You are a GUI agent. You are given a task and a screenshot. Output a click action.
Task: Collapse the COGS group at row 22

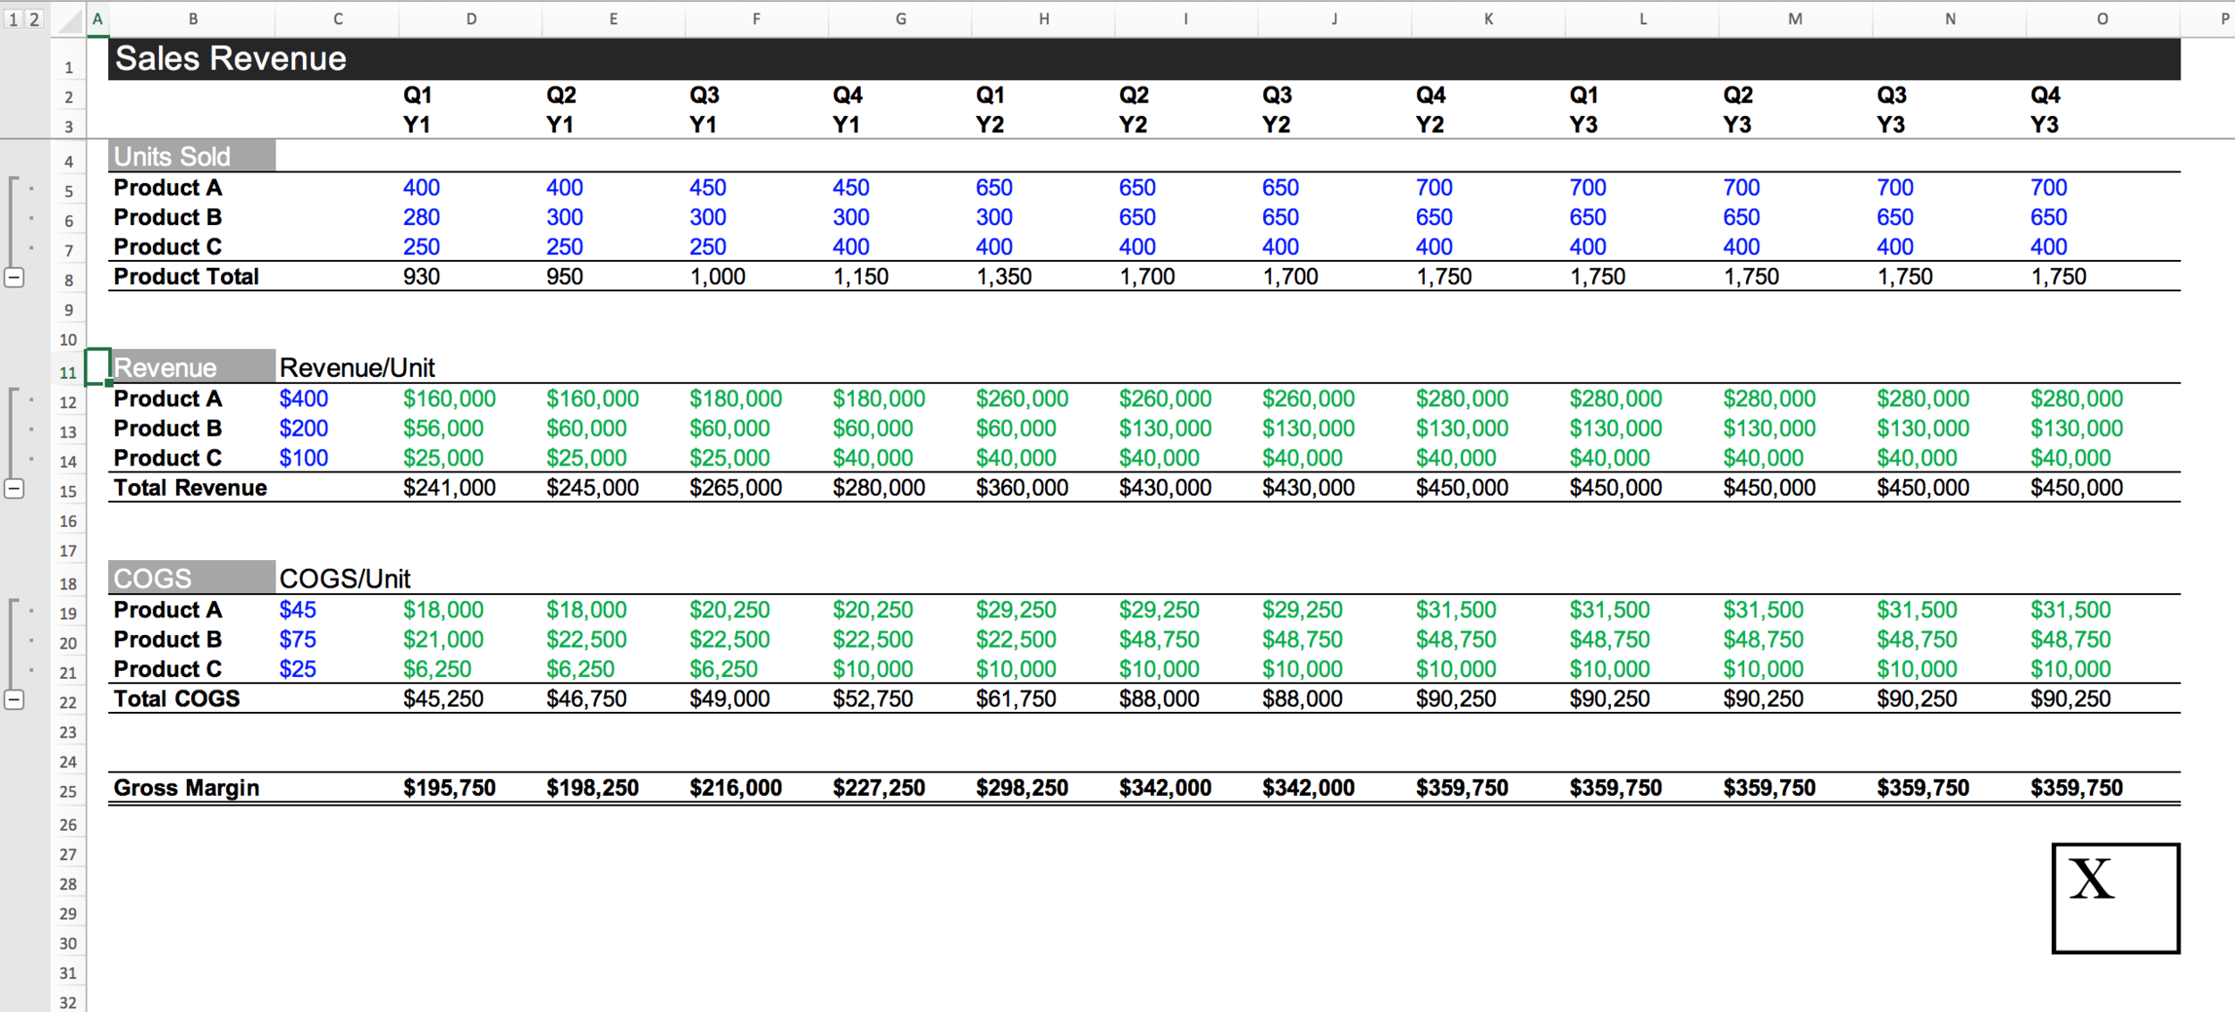point(14,699)
